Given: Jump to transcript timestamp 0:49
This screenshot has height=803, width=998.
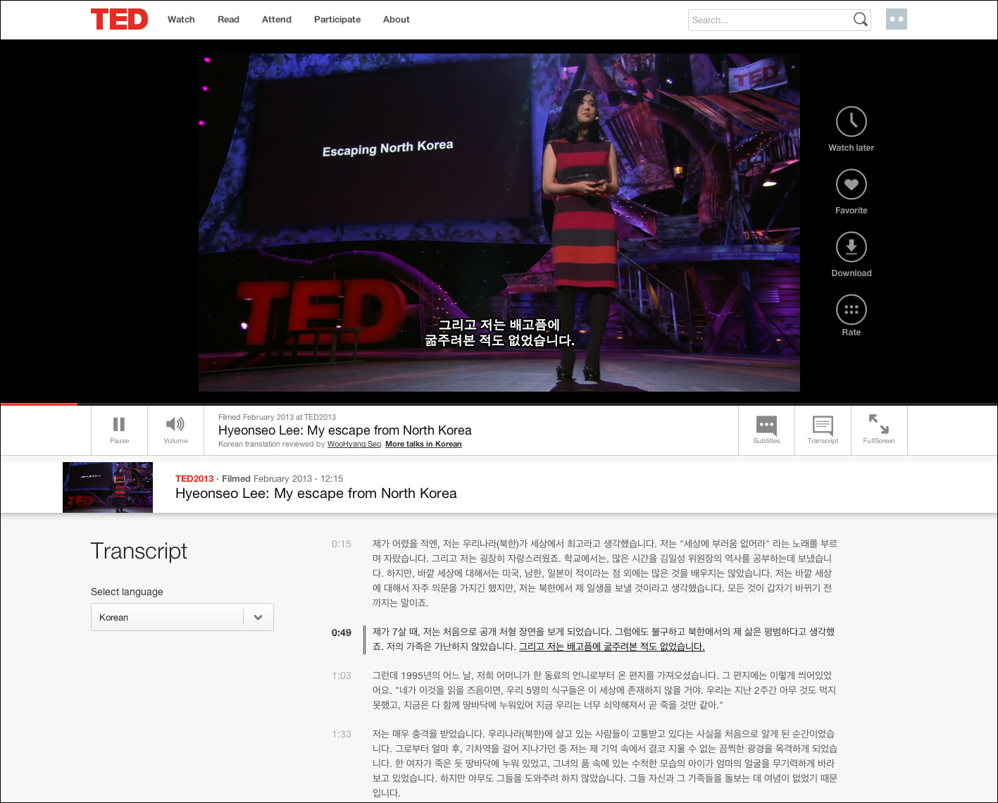Looking at the screenshot, I should tap(341, 633).
